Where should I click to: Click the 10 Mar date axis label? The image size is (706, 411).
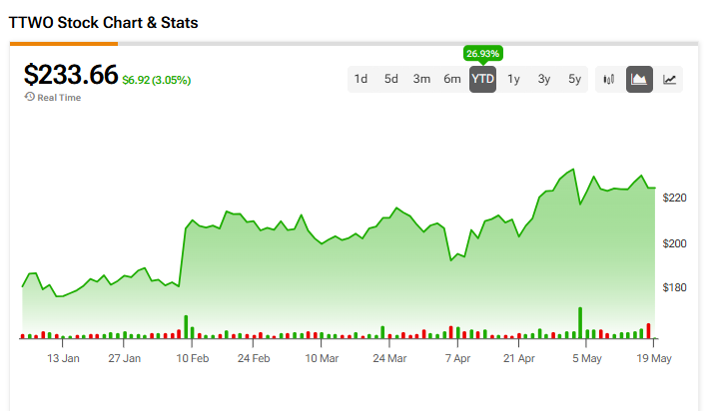click(322, 358)
